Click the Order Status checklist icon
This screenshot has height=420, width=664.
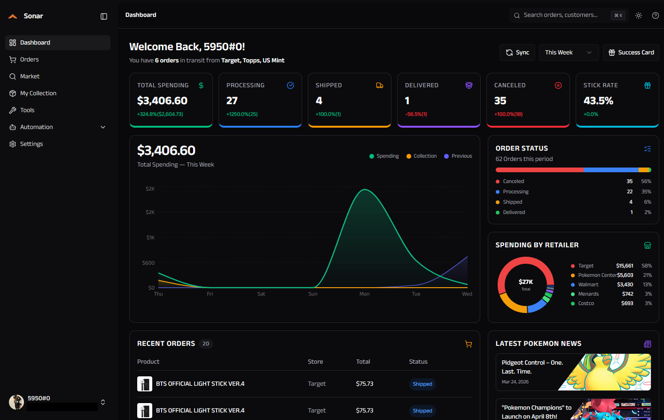648,149
